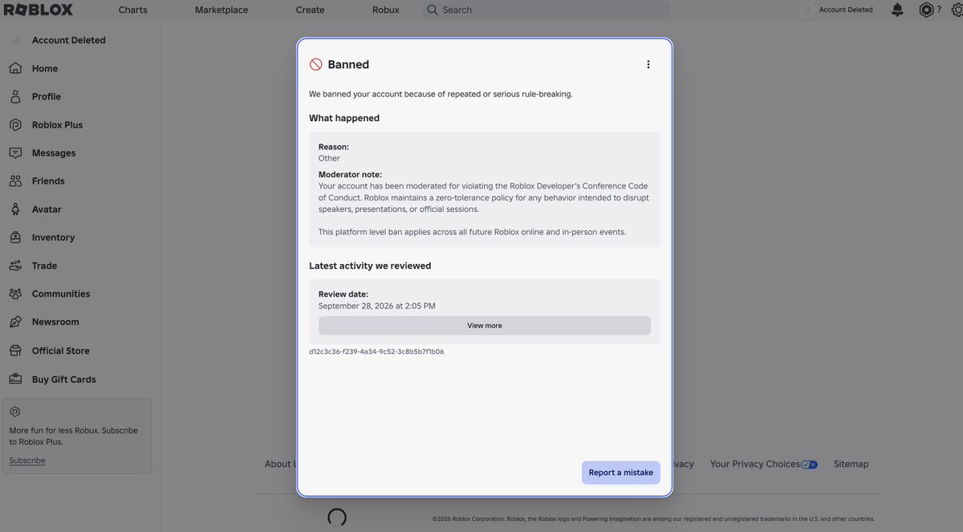Click the Friends sidebar icon
This screenshot has height=532, width=963.
tap(15, 181)
